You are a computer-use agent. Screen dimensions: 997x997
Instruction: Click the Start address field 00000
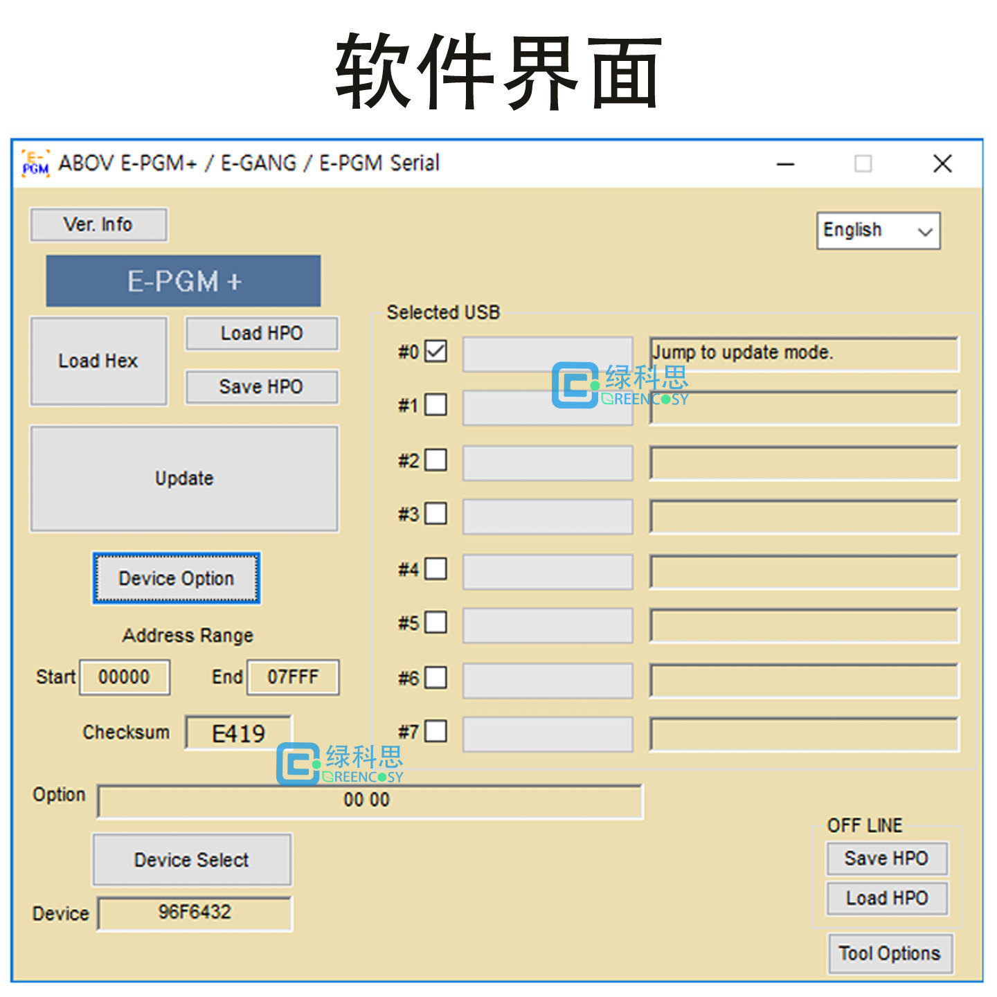click(x=125, y=677)
